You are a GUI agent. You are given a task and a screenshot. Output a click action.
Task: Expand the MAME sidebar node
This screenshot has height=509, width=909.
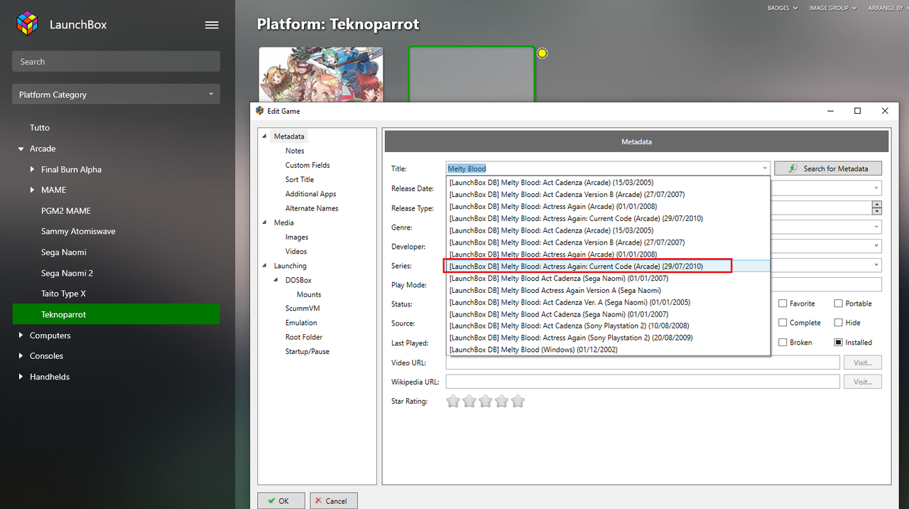33,191
